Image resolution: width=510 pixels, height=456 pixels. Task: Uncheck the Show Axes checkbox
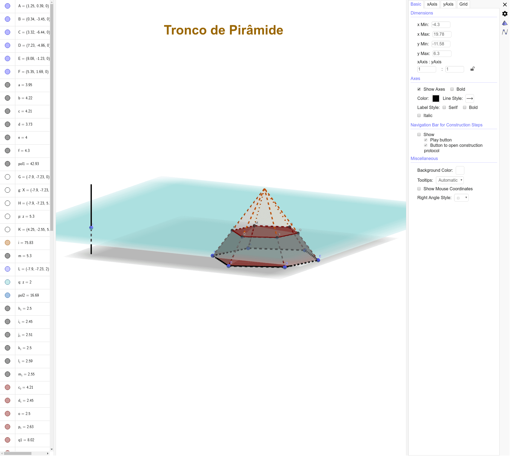point(419,89)
